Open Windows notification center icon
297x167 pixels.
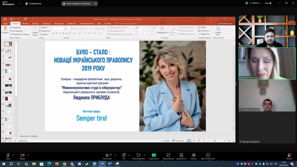292,164
